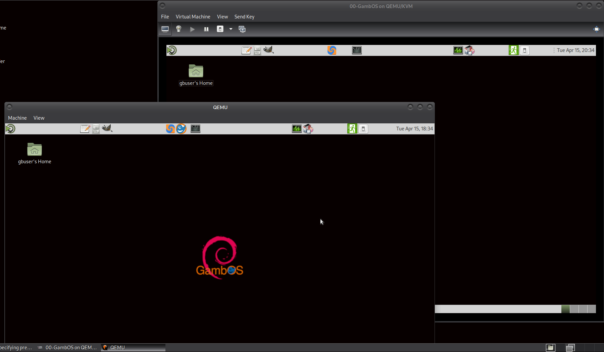The height and width of the screenshot is (352, 604).
Task: Pause the virtual machine
Action: (206, 29)
